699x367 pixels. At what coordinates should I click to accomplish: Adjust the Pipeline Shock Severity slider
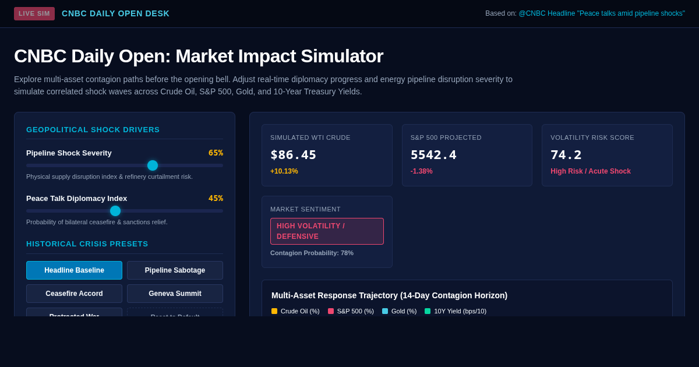click(x=125, y=165)
